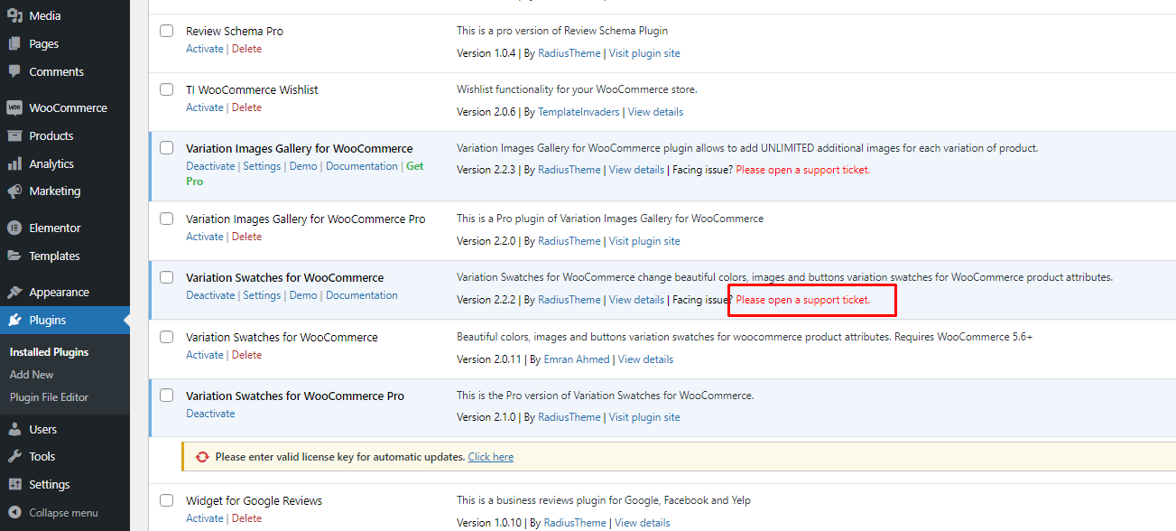Click the Analytics bar chart icon
1176x531 pixels.
(14, 163)
